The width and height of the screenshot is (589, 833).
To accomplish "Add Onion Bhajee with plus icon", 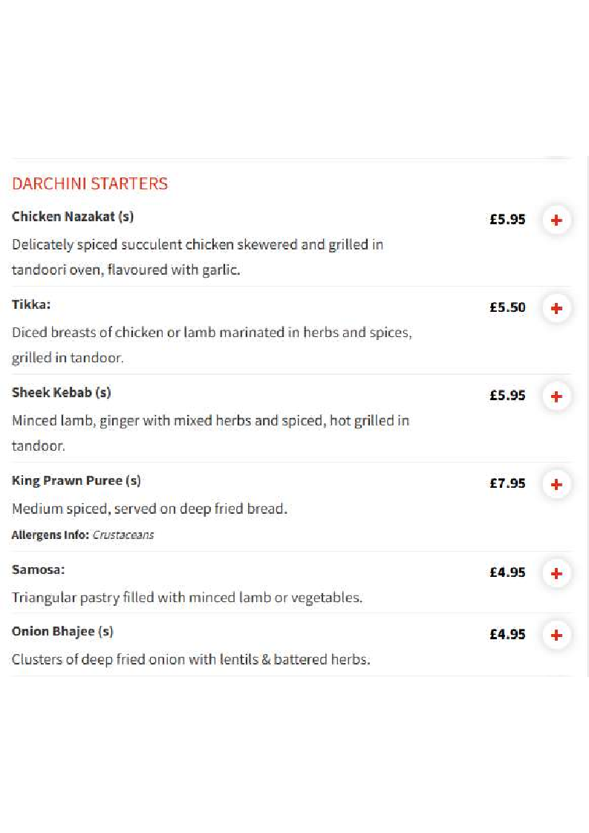I will pos(556,635).
